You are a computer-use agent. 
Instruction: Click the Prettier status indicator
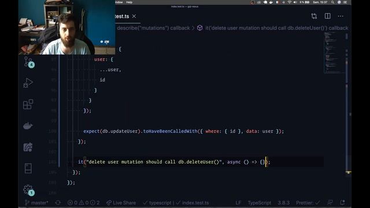(308, 203)
